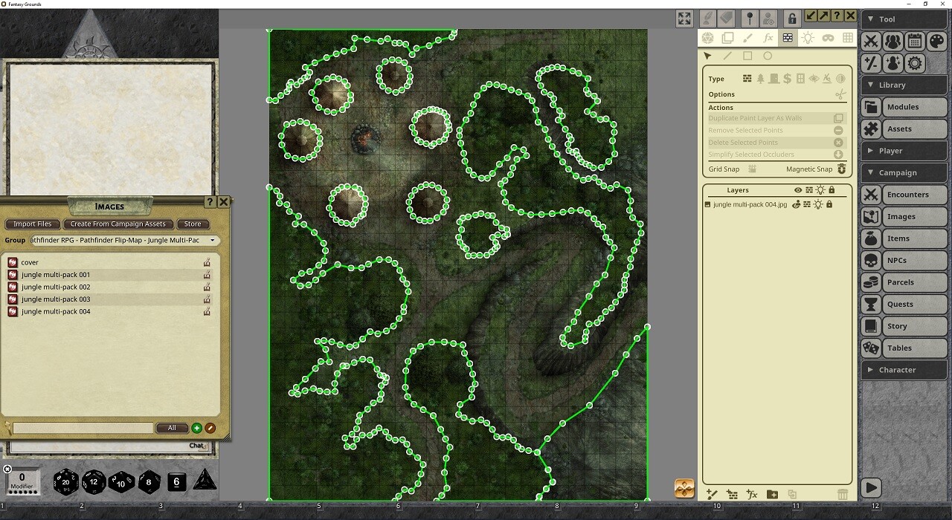Open the Modifiers (+/-) tool

click(870, 63)
